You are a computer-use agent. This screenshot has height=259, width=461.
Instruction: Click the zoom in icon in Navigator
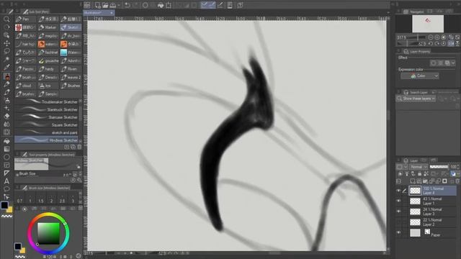tap(437, 37)
